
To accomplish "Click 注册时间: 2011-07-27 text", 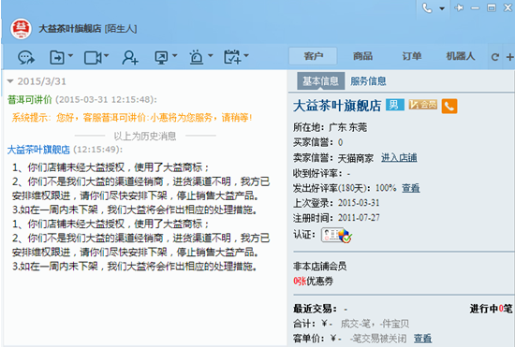I will [x=336, y=217].
